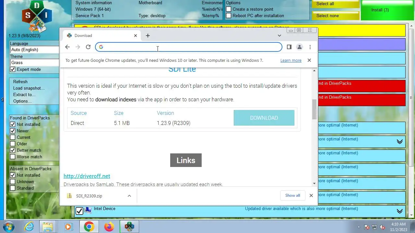Focus the Chrome address bar
This screenshot has width=415, height=233.
[189, 47]
